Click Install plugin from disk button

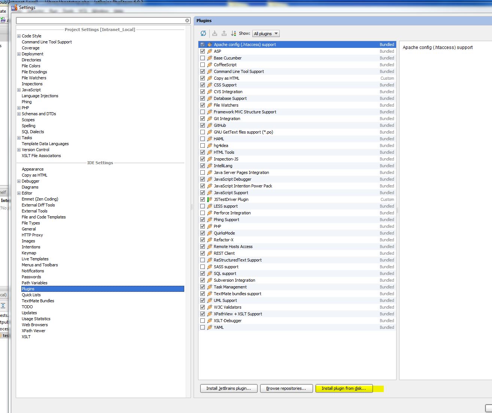344,388
